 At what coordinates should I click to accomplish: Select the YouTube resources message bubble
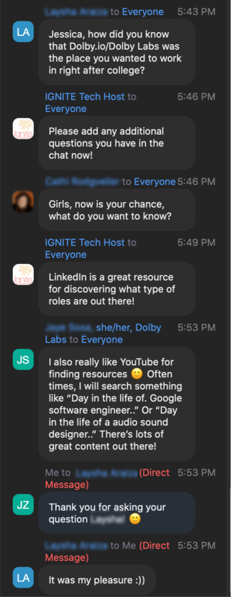[x=116, y=404]
